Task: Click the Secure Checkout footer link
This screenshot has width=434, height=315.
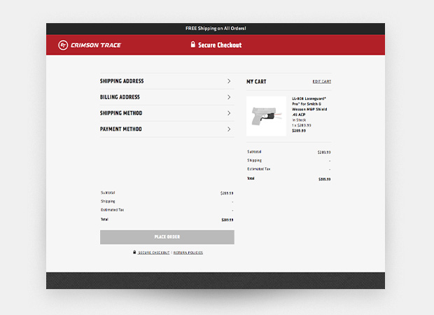Action: pyautogui.click(x=153, y=252)
